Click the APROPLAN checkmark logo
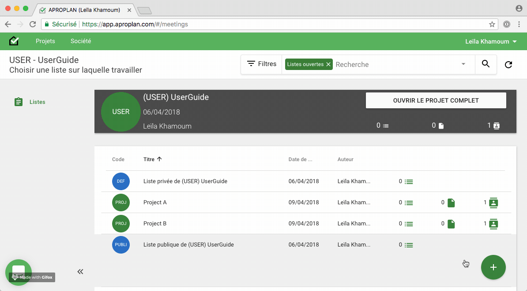 click(x=14, y=41)
